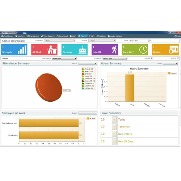Click the Strength bar chart icon tile
Image resolution: width=181 pixels, height=181 pixels.
tap(14, 50)
